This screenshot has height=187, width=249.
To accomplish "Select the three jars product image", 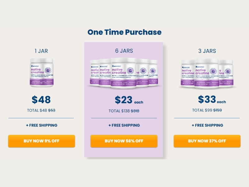I will (x=207, y=73).
